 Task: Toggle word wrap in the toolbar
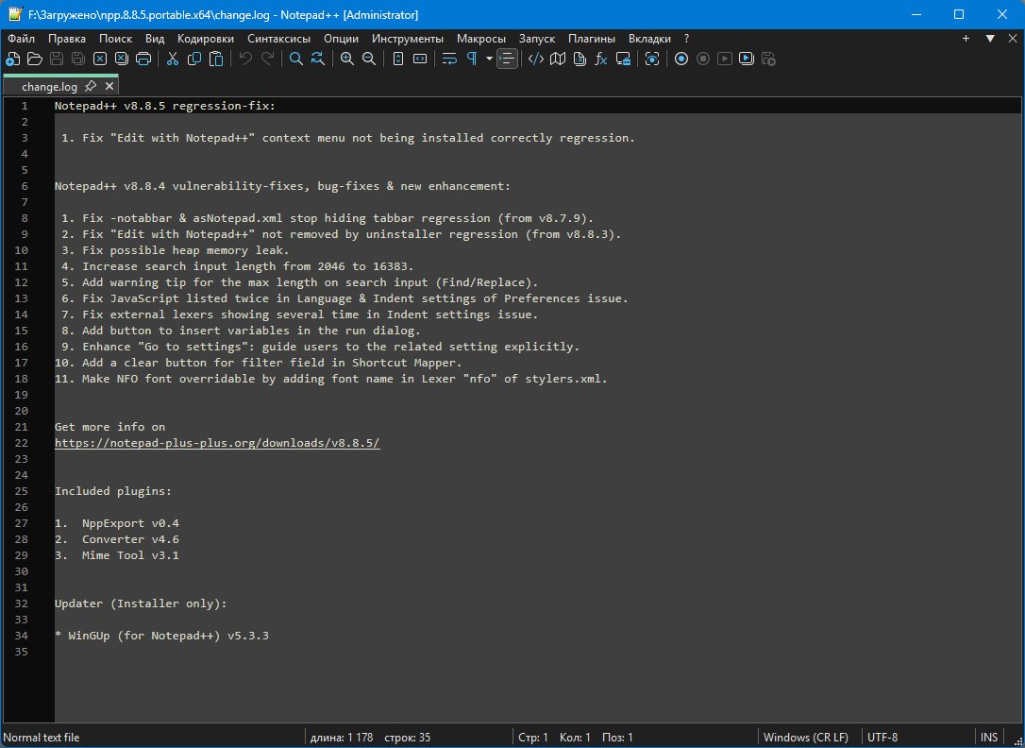[x=449, y=59]
